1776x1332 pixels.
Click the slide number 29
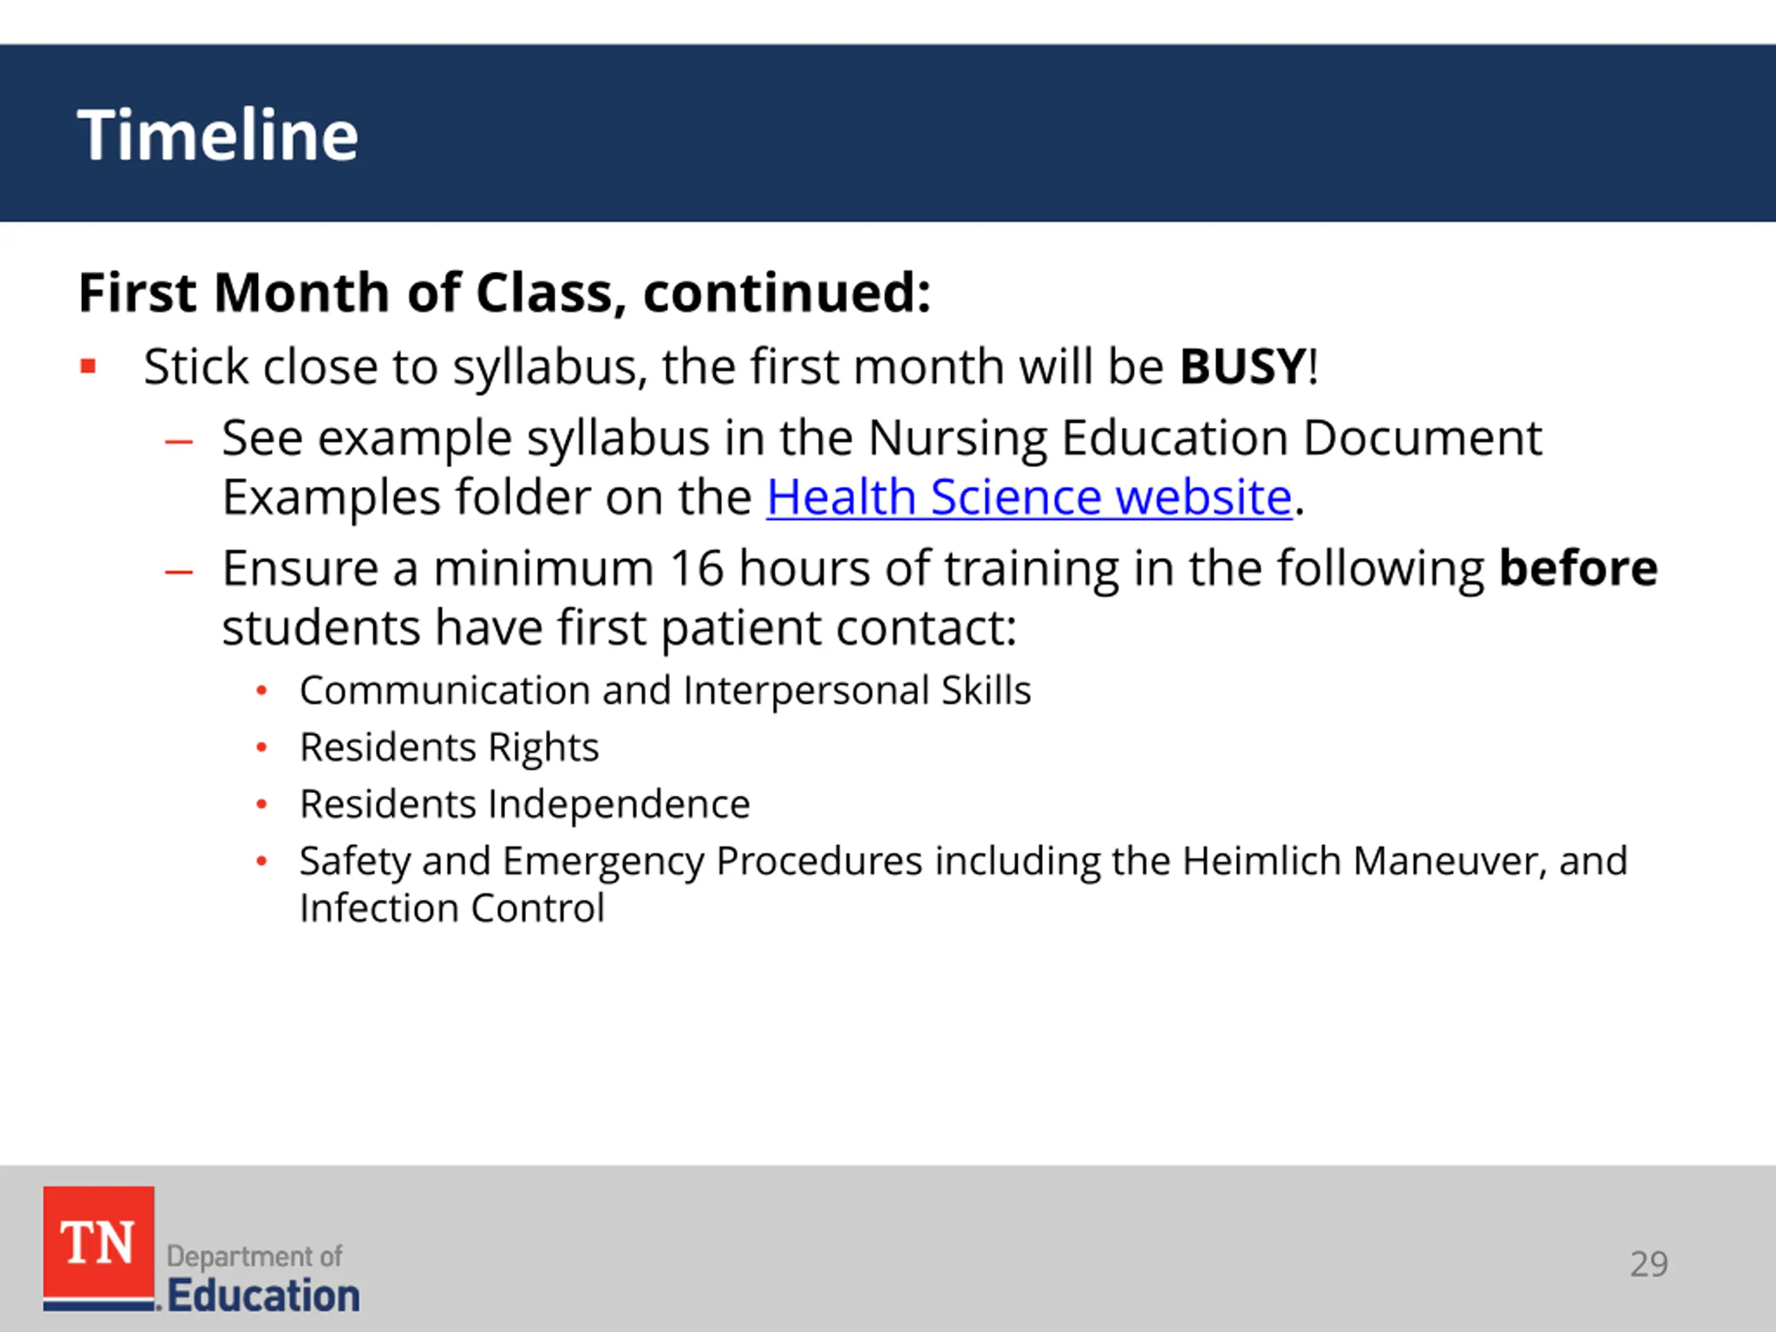tap(1649, 1264)
